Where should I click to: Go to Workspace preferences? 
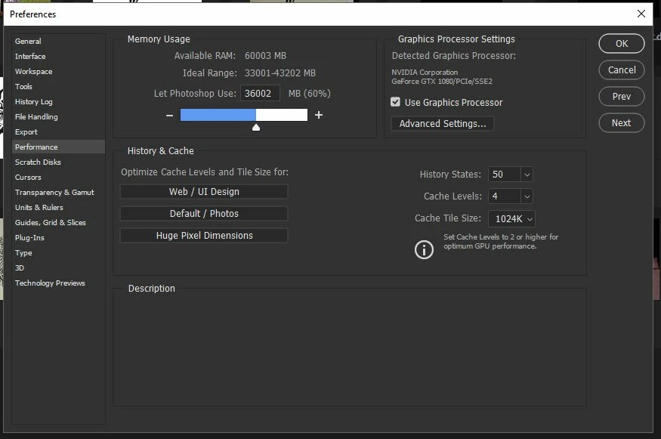coord(58,72)
